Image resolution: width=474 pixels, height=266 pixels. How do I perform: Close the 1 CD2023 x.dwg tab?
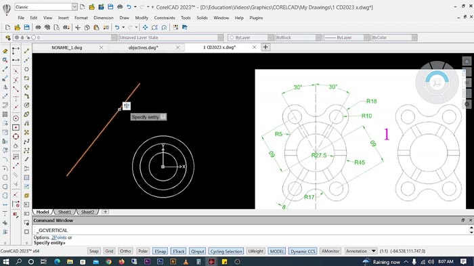click(254, 47)
